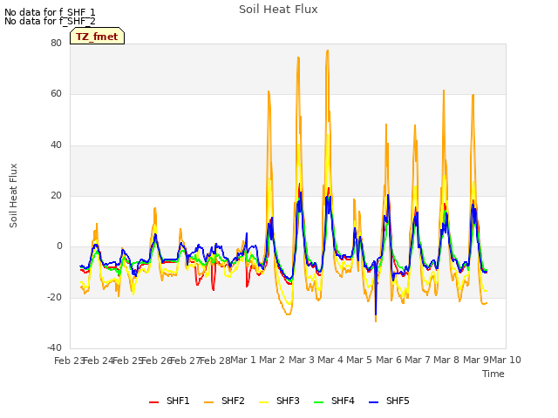Click the green SHF4 legend color marker

[x=318, y=402]
